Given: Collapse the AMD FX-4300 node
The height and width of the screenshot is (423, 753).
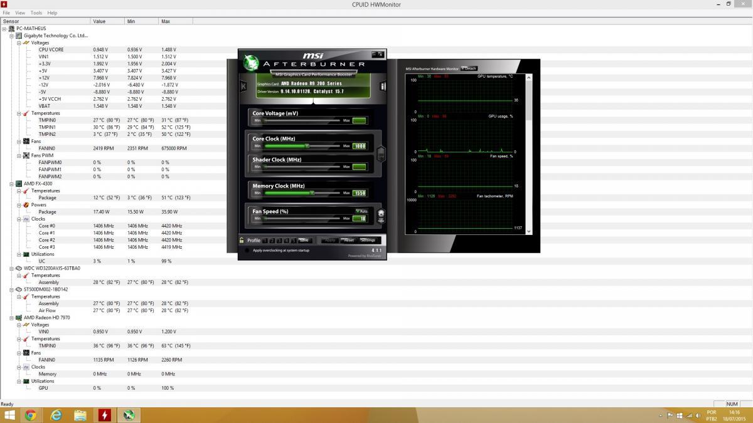Looking at the screenshot, I should (11, 184).
